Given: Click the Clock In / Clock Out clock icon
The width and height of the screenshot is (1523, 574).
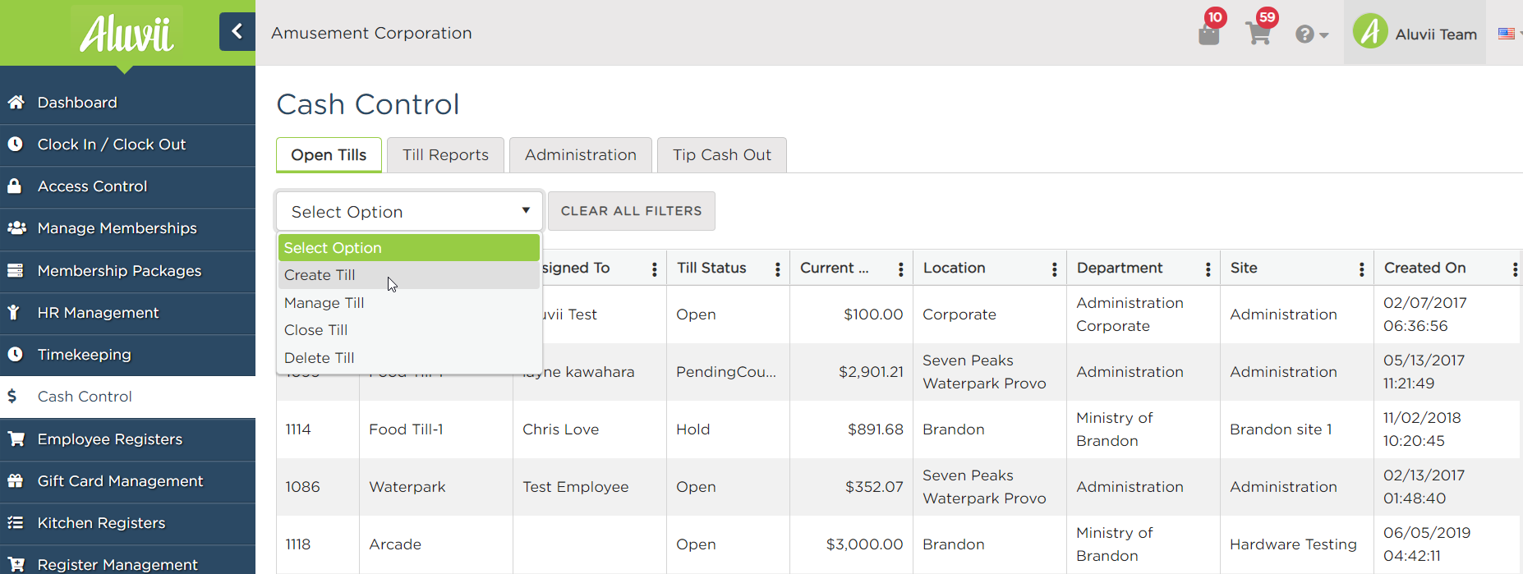Looking at the screenshot, I should click(16, 145).
